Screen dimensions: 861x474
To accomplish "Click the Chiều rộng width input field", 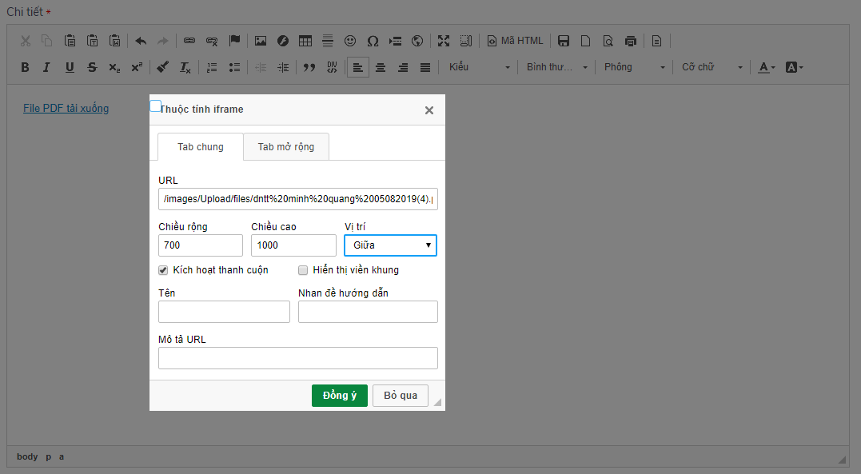I will click(x=201, y=245).
